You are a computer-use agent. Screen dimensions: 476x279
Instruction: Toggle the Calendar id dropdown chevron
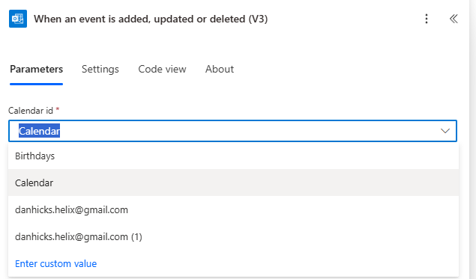click(445, 131)
